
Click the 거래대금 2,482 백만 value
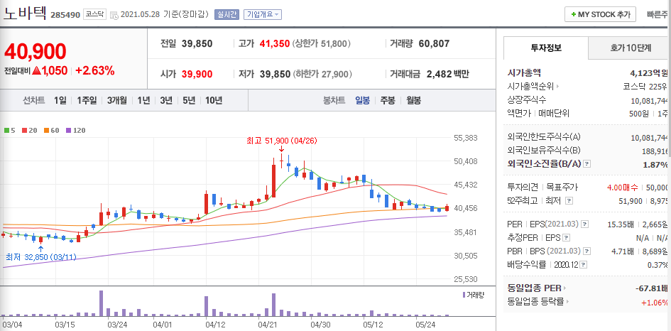(447, 74)
